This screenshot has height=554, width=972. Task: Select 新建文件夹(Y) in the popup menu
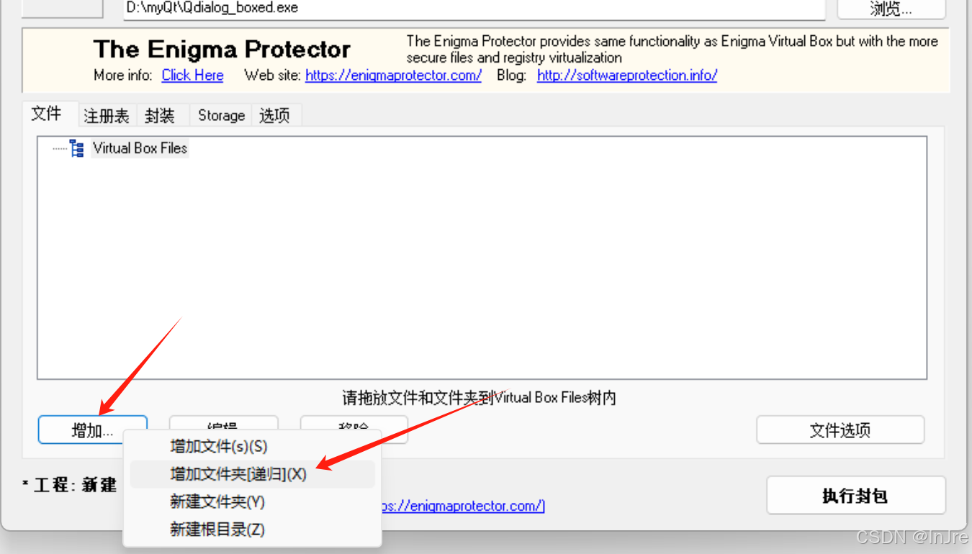click(x=253, y=502)
